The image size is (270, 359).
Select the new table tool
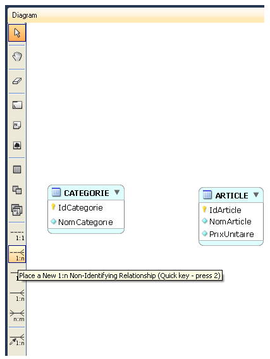click(17, 169)
